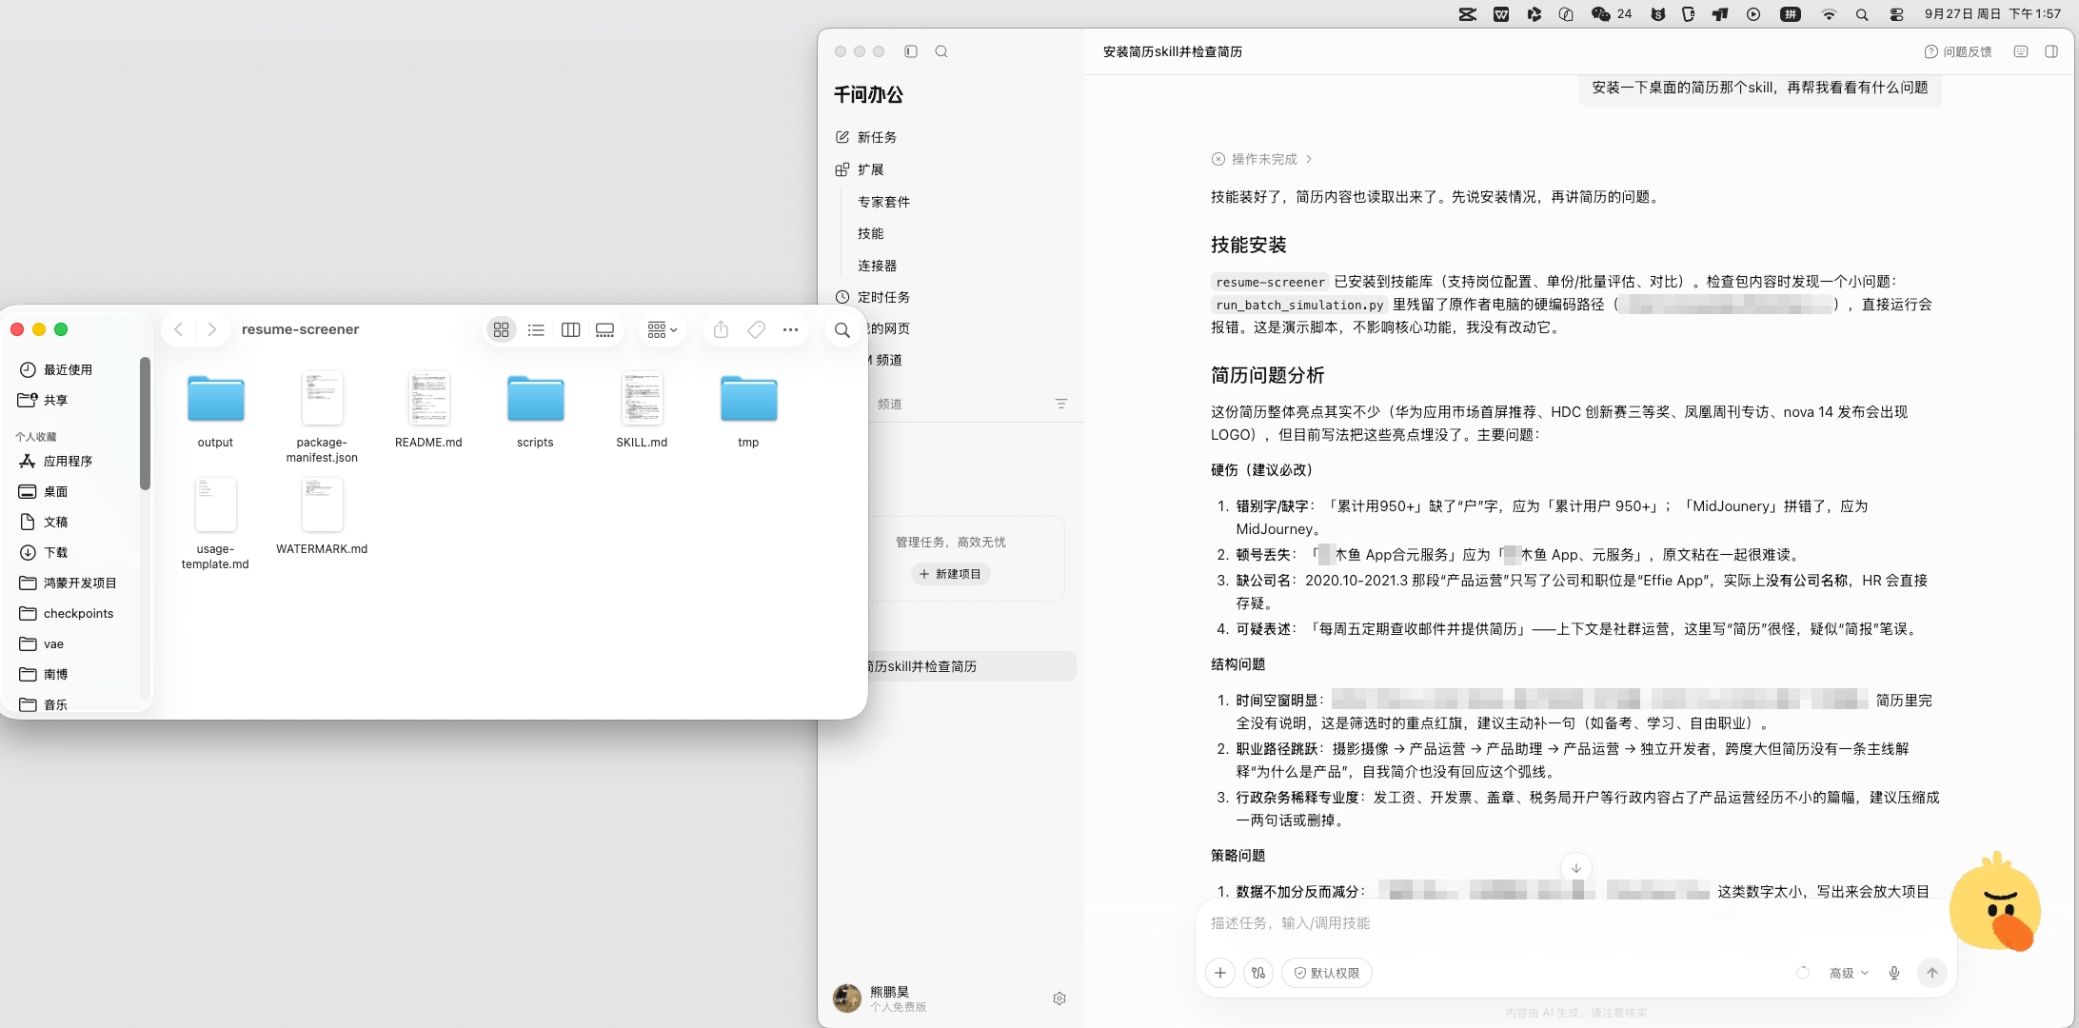
Task: Toggle the right side panel icon
Action: click(x=2051, y=51)
